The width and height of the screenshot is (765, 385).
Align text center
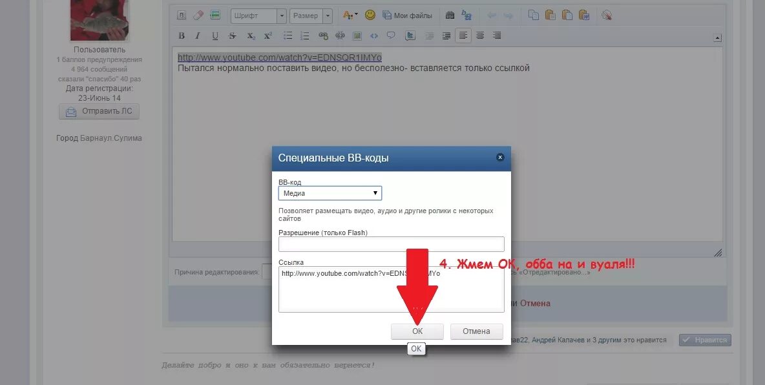pos(480,36)
